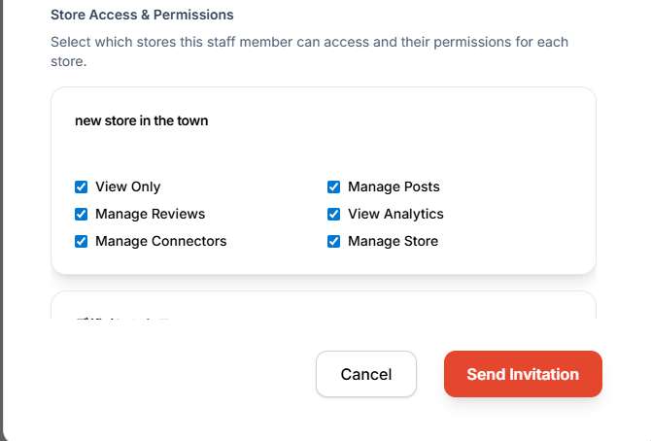Screen dimensions: 651x441
Task: Untick the Manage Posts checkbox
Action: click(334, 187)
